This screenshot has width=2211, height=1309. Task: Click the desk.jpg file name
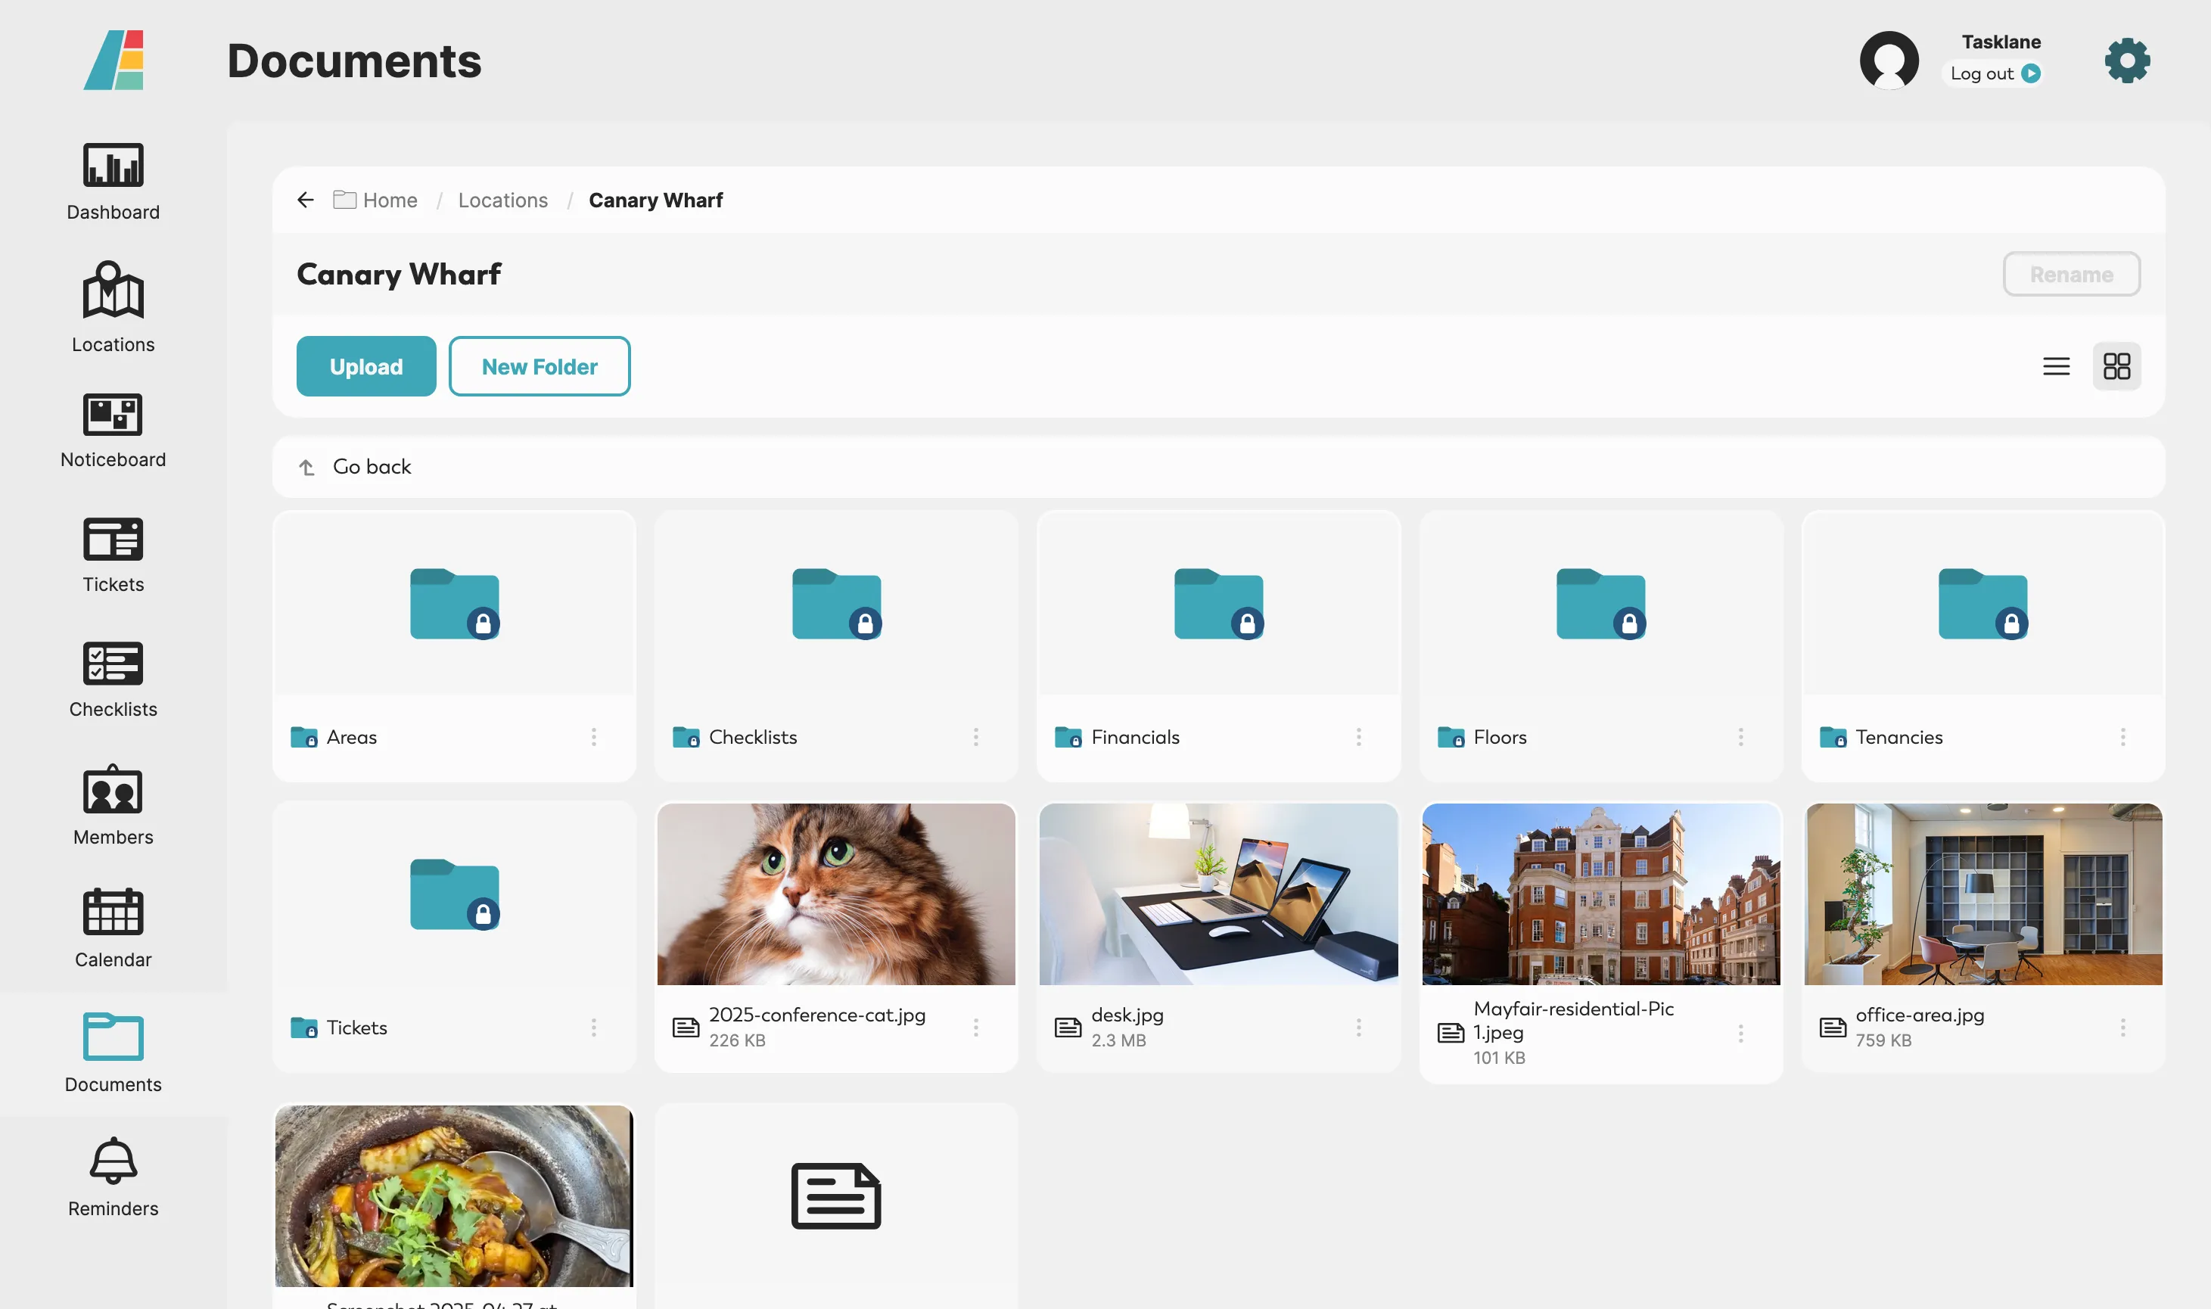click(1127, 1015)
